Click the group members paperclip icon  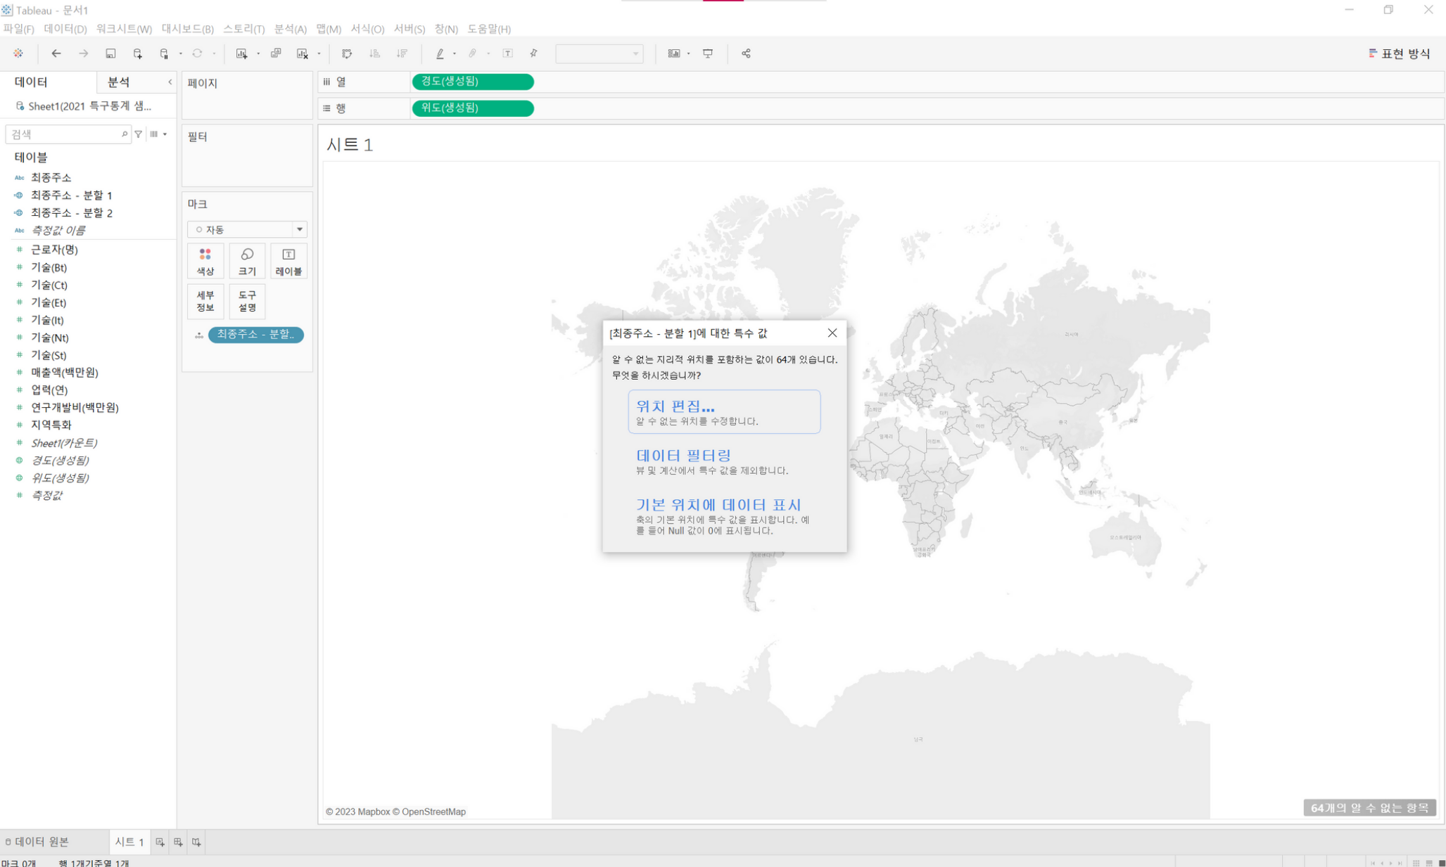click(473, 53)
